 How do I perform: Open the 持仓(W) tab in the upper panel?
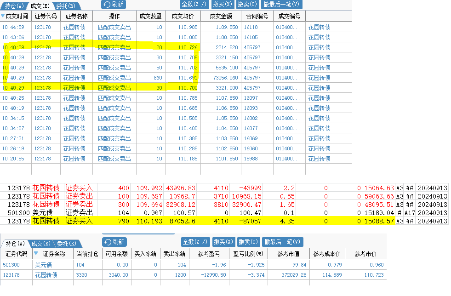tap(14, 6)
